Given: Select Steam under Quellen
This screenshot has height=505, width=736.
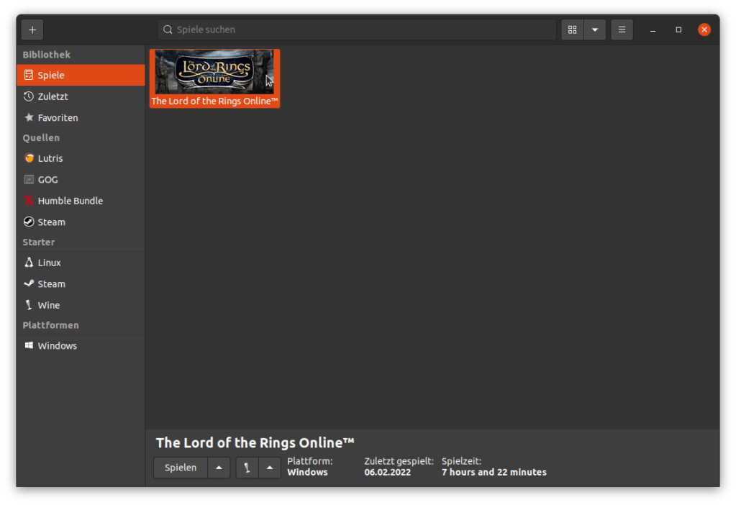Looking at the screenshot, I should pyautogui.click(x=81, y=222).
